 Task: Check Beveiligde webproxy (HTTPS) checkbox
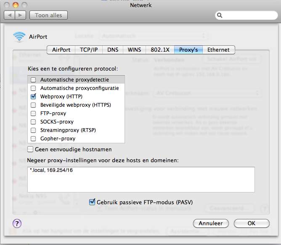(x=33, y=105)
